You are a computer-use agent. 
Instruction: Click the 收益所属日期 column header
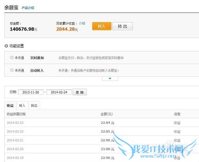click(16, 114)
